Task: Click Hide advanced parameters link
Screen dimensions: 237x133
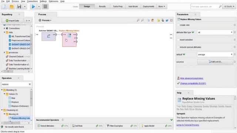Action: click(x=191, y=78)
